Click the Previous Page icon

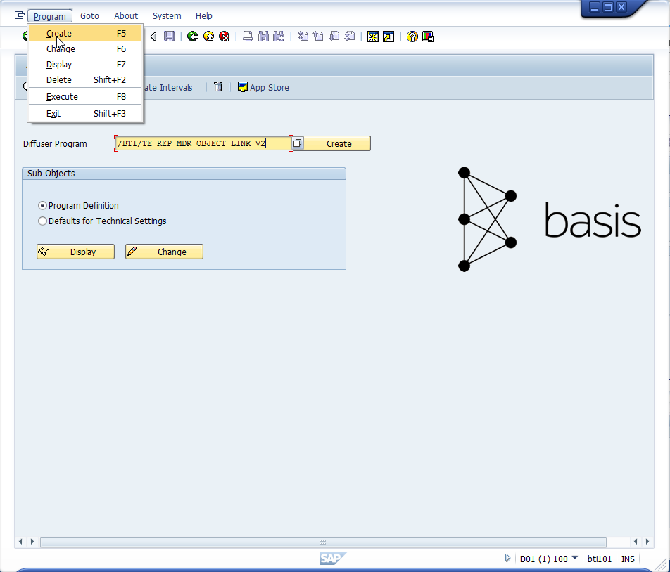(x=318, y=37)
